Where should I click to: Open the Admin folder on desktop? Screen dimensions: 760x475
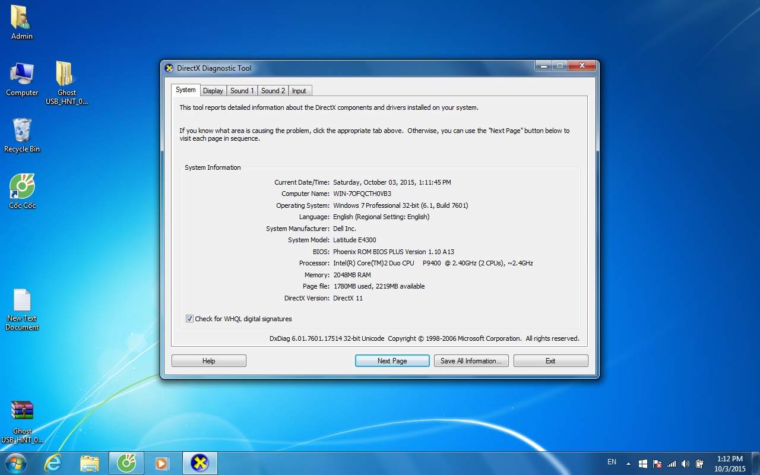click(21, 23)
